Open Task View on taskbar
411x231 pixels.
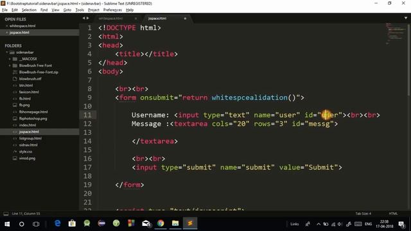[x=36, y=224]
